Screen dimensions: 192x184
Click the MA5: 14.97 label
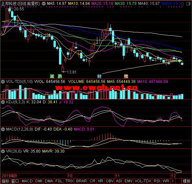57,4
